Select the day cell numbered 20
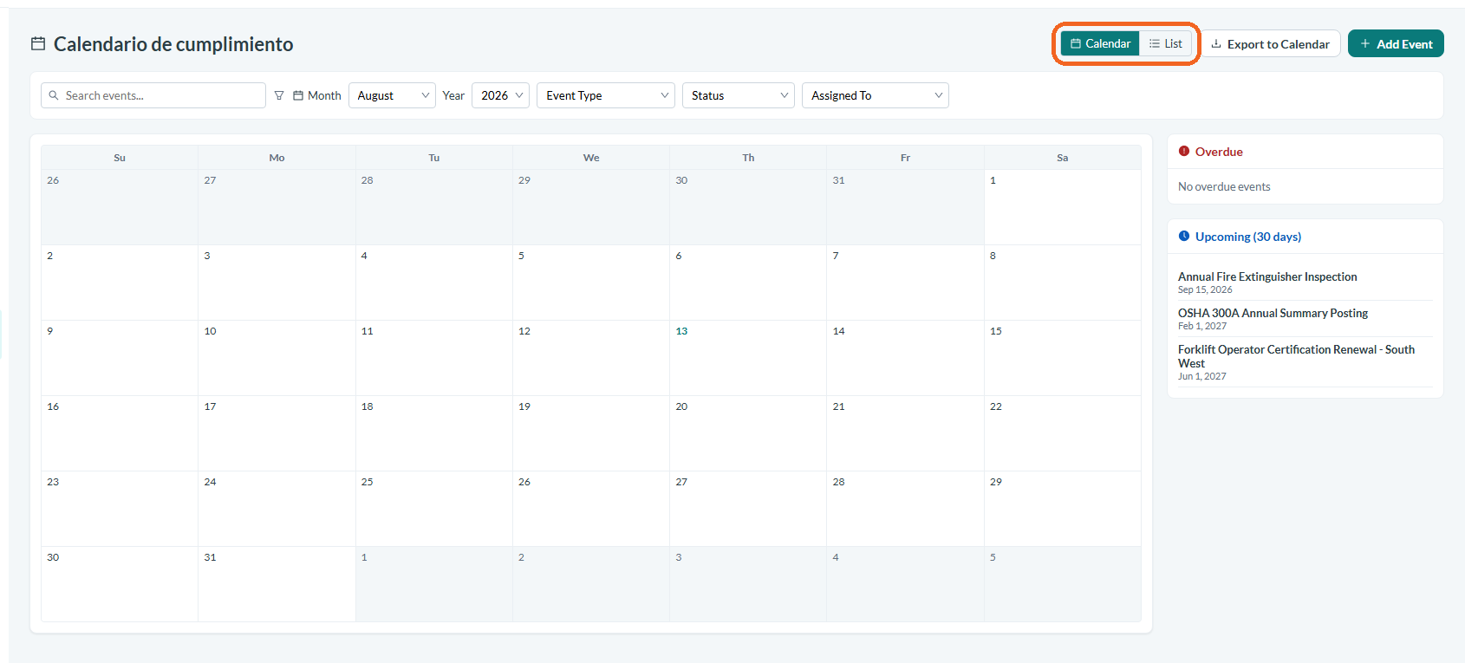This screenshot has height=663, width=1465. tap(748, 433)
